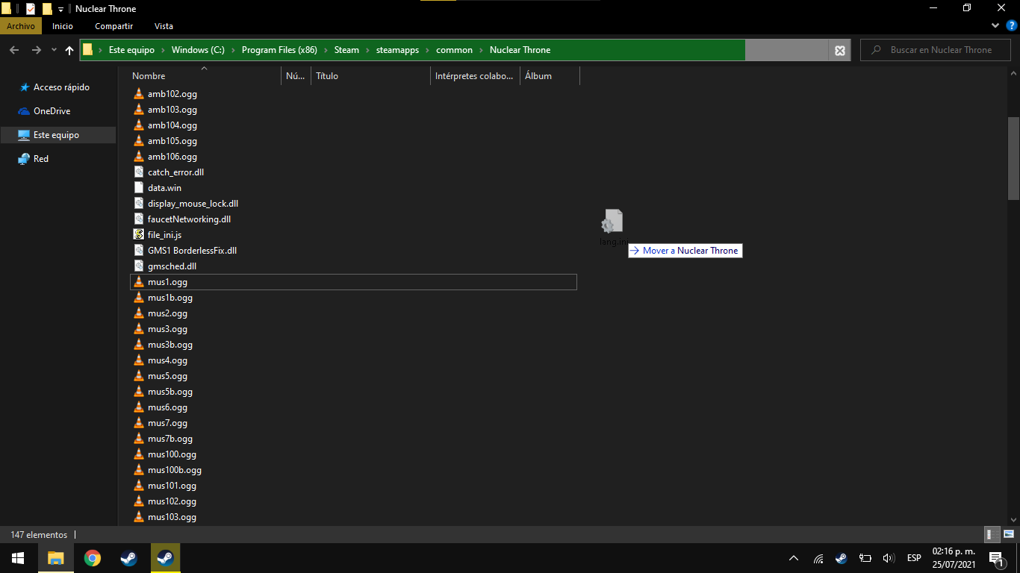
Task: Navigate to common breadcrumb
Action: click(455, 50)
